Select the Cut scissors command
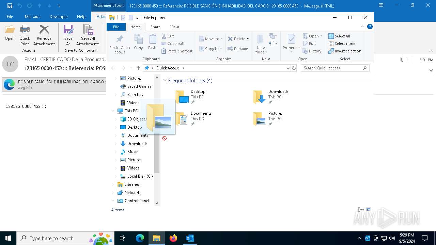436x245 pixels. pos(168,36)
